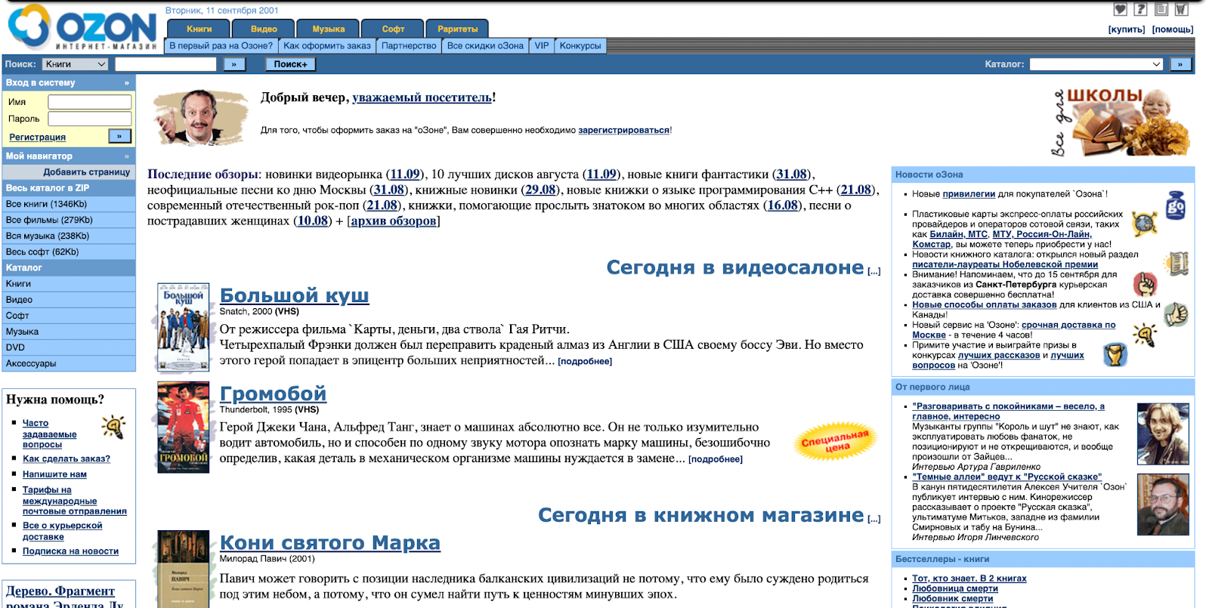Open help via the question mark icon
The width and height of the screenshot is (1209, 608).
pos(1141,9)
